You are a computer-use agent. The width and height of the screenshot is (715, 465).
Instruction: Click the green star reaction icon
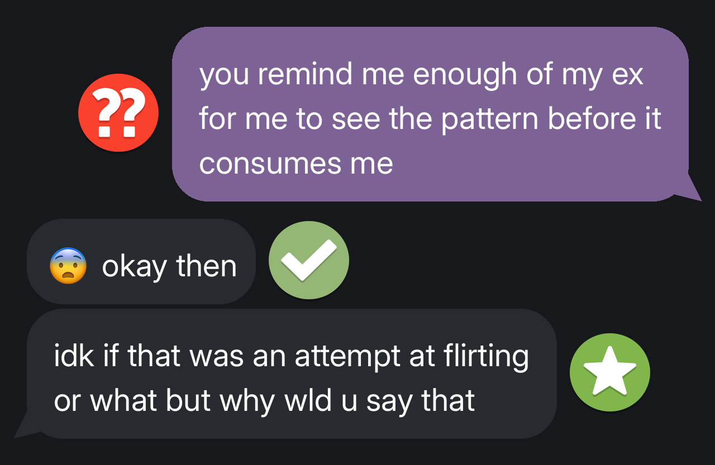click(x=609, y=372)
